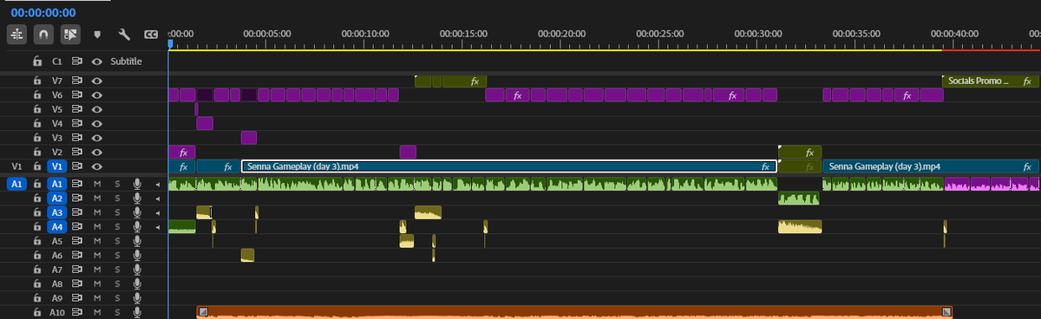Viewport: 1041px width, 319px height.
Task: Toggle lock on the V7 track
Action: 37,81
